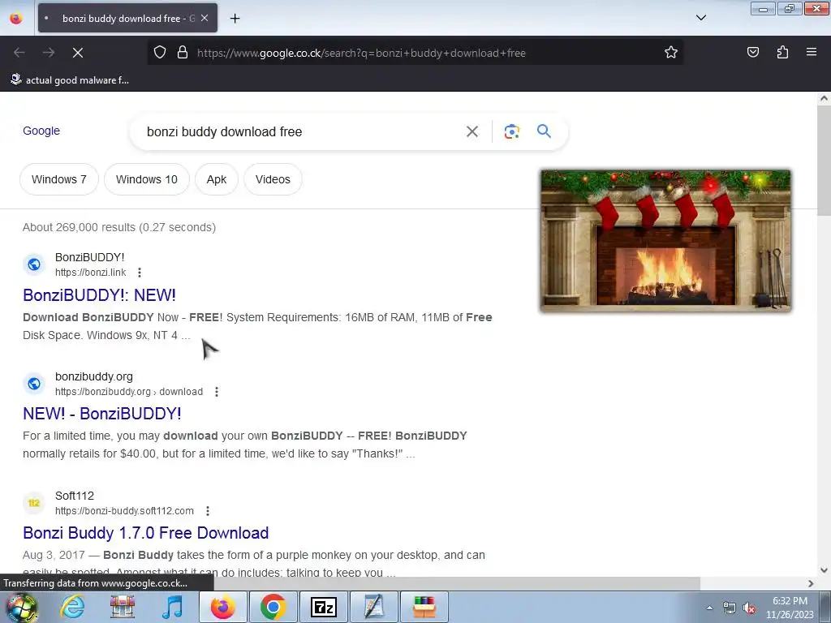Click the Soft112 site favicon
The image size is (831, 623).
tap(34, 503)
